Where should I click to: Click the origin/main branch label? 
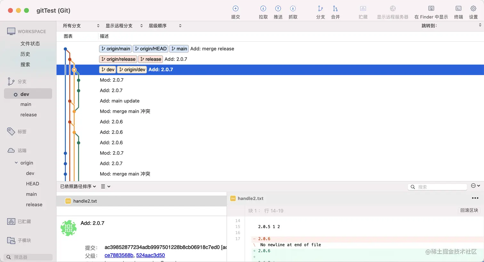click(115, 49)
